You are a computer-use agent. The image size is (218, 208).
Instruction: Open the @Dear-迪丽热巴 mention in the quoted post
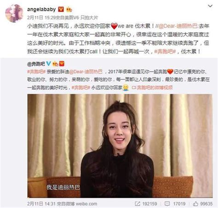pyautogui.click(x=86, y=72)
